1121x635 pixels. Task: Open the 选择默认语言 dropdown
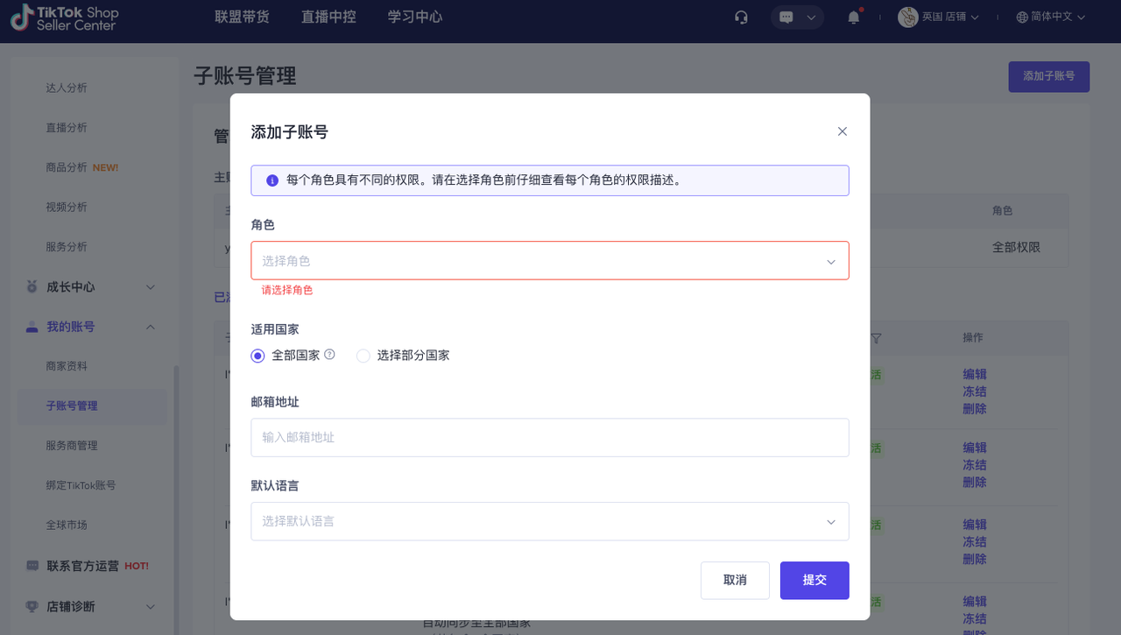click(549, 521)
